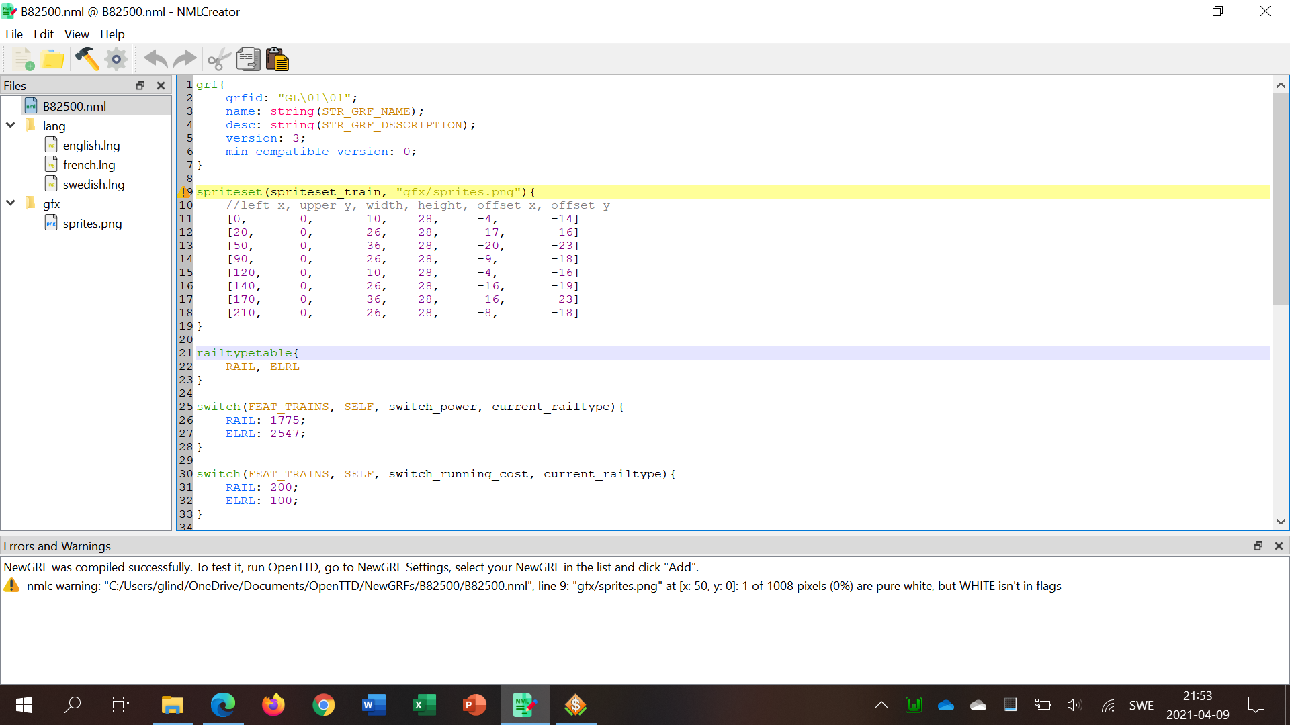1290x725 pixels.
Task: Open File Explorer from the taskbar
Action: (x=173, y=705)
